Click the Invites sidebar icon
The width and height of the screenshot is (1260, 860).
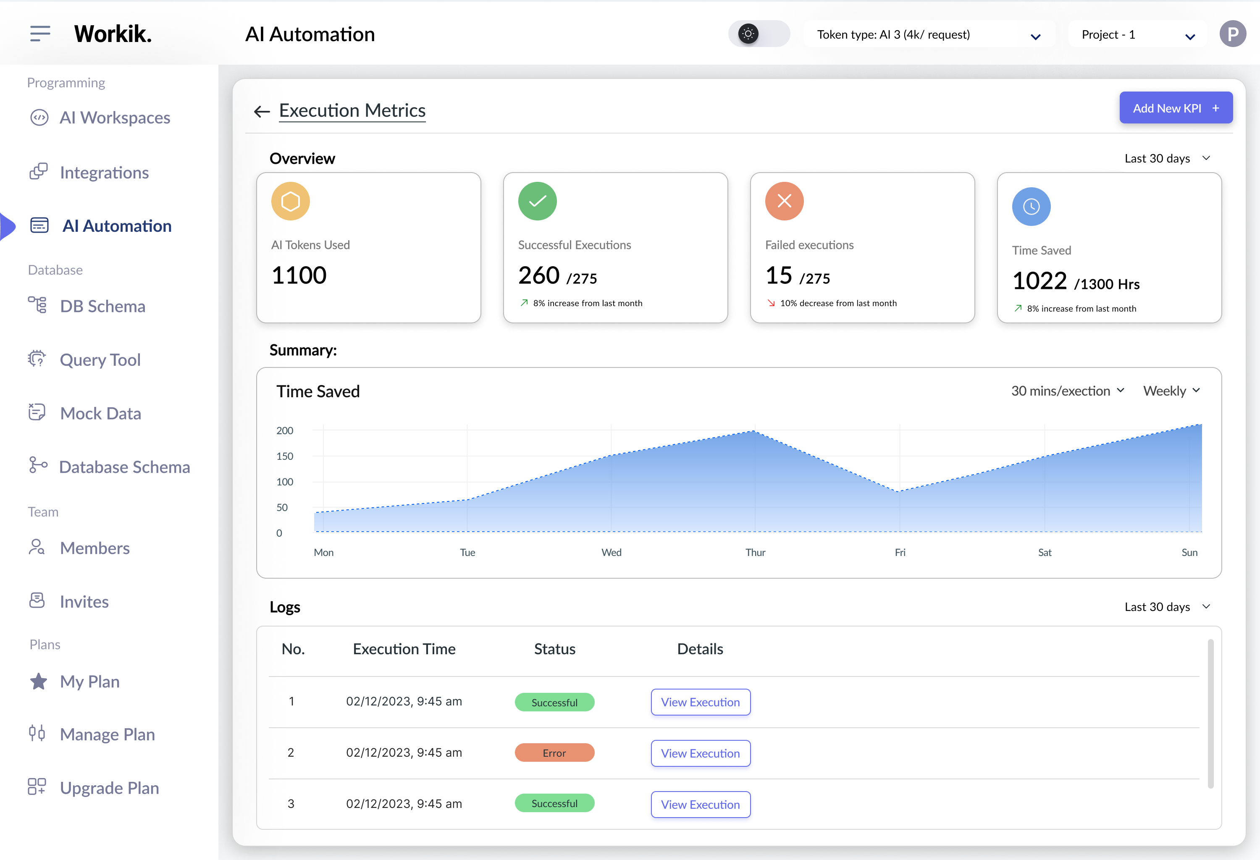37,600
